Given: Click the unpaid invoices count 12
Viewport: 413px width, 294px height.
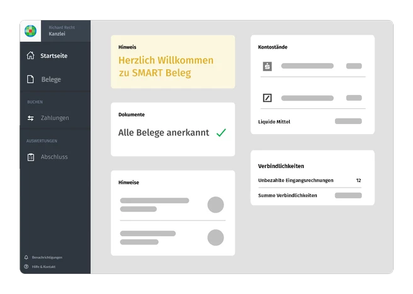Looking at the screenshot, I should pos(358,181).
